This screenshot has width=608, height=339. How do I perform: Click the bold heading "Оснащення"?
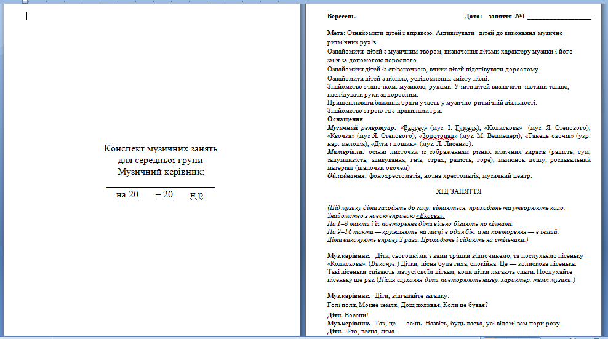click(345, 119)
